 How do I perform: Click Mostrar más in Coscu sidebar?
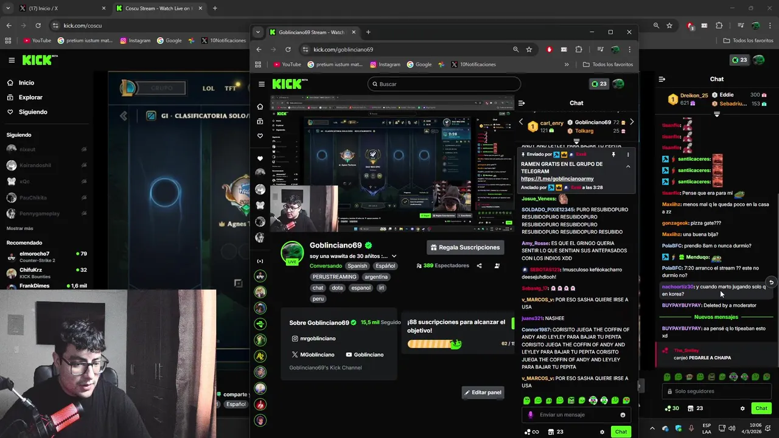pos(20,228)
